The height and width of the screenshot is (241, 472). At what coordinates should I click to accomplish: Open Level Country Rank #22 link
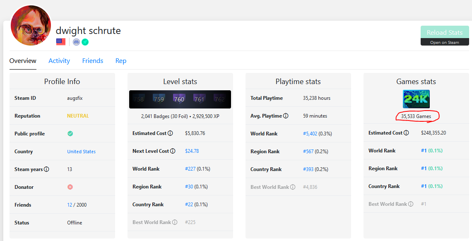tap(189, 204)
